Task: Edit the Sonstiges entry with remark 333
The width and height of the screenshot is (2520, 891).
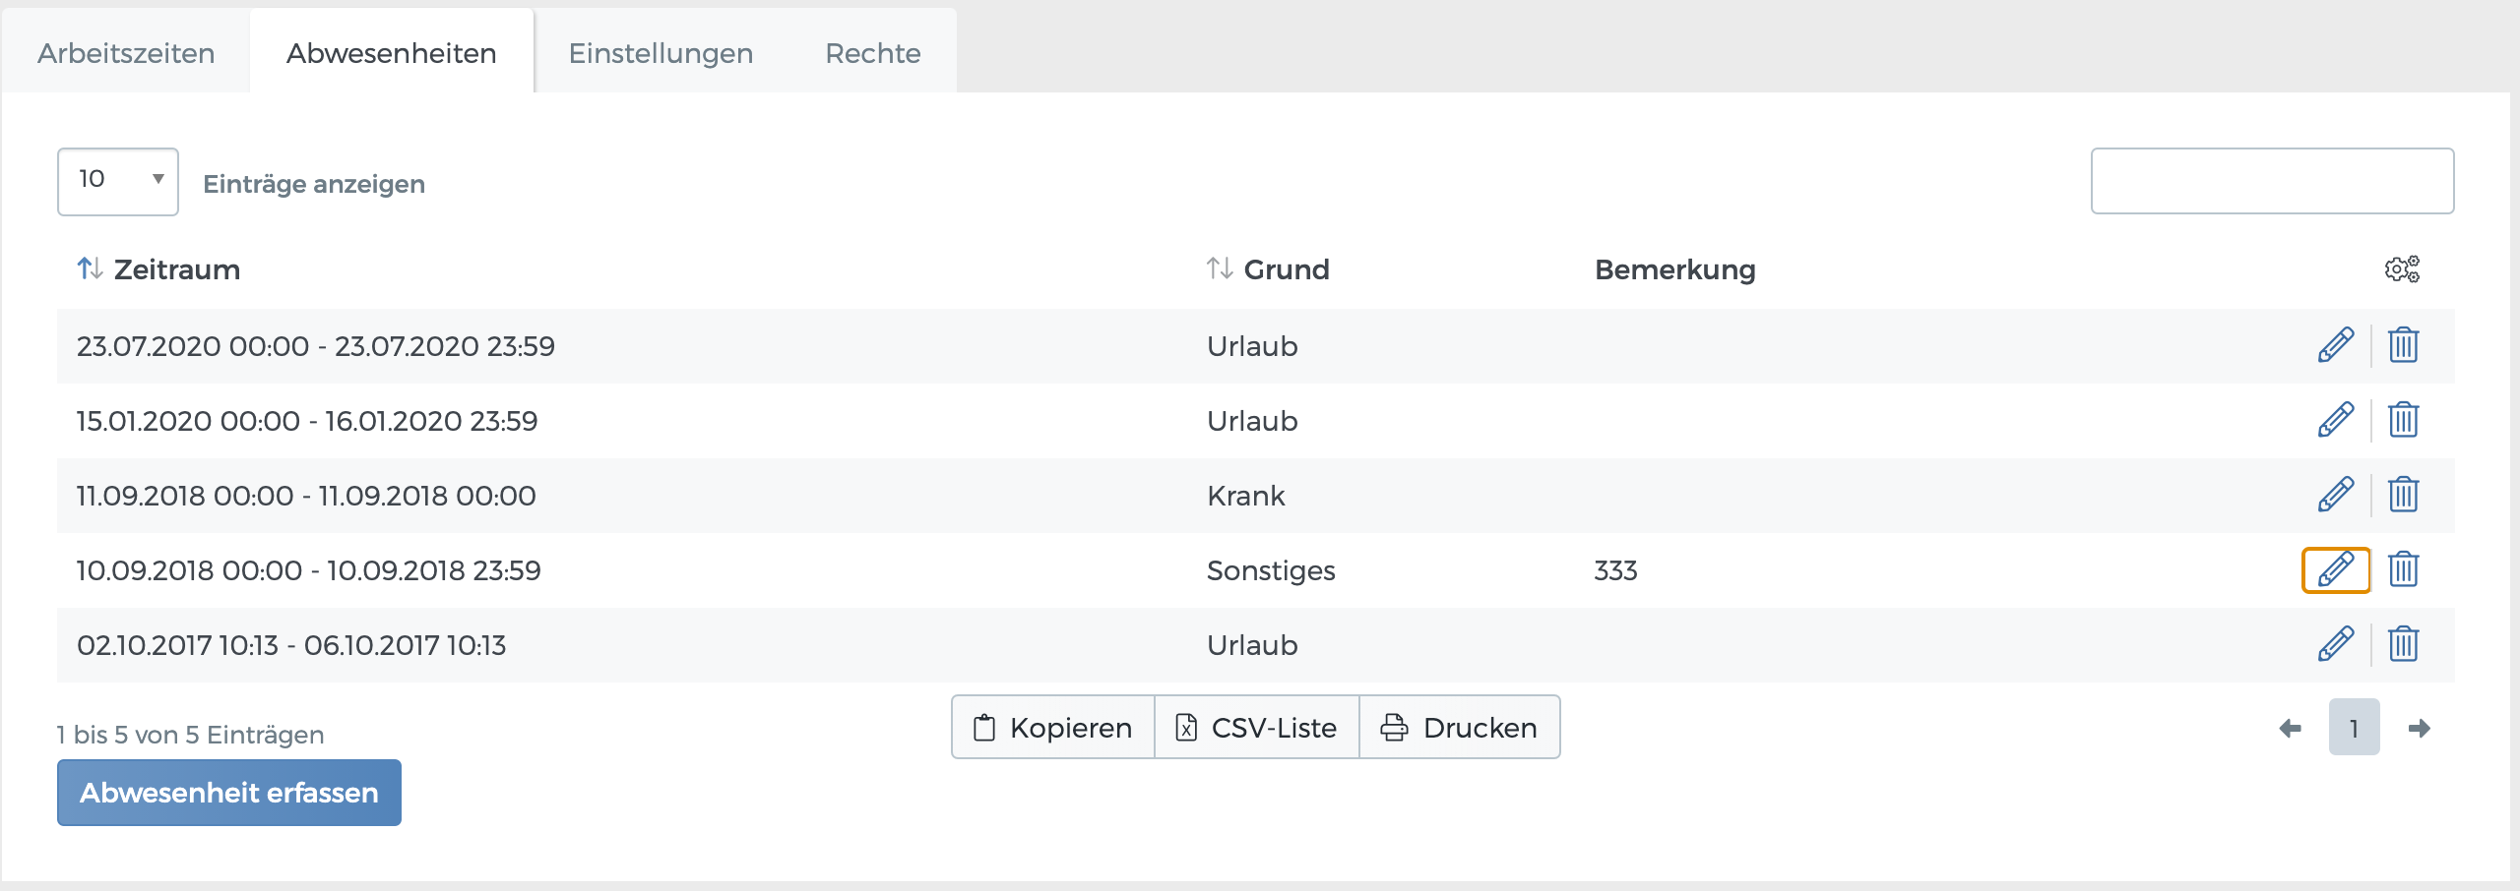Action: 2335,569
